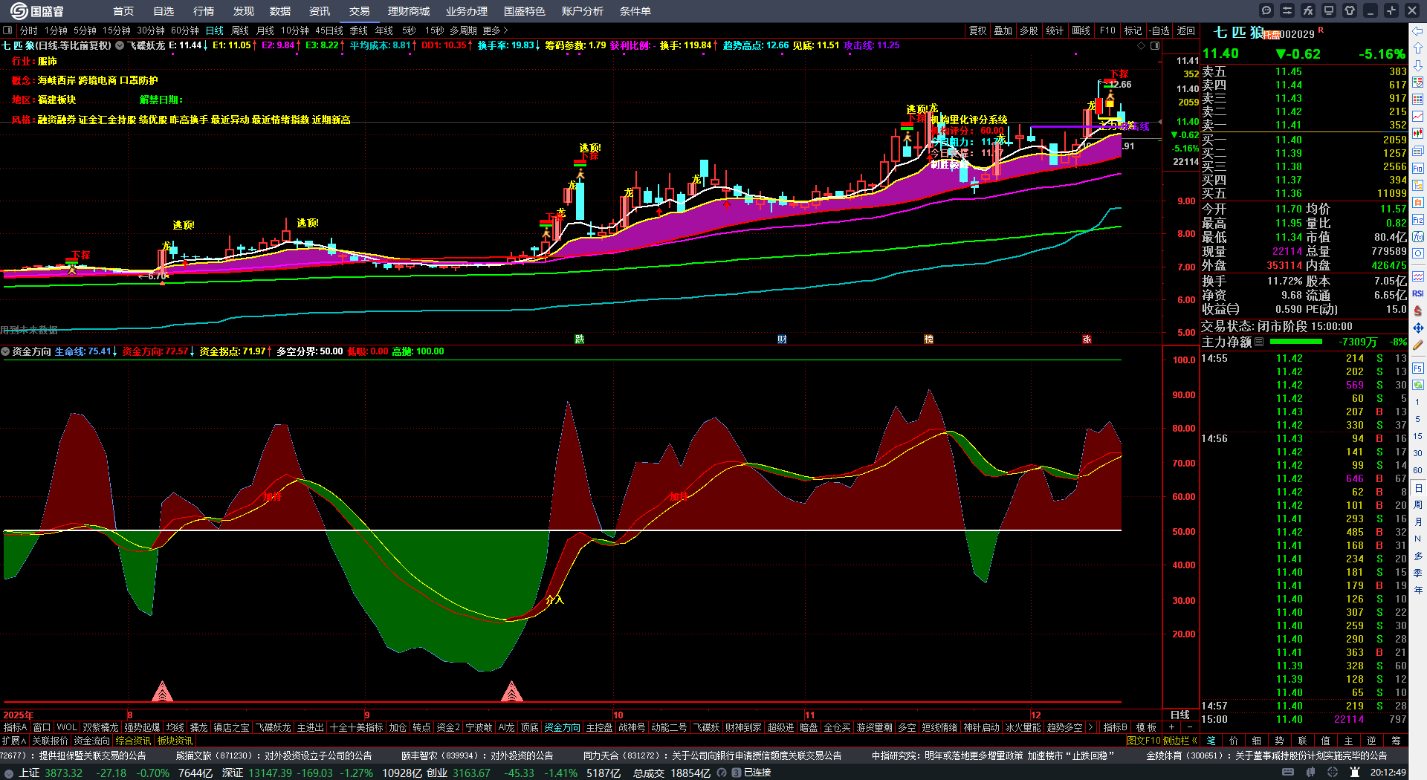Click the red S icon in sidebar
Image resolution: width=1427 pixels, height=780 pixels.
point(1418,311)
